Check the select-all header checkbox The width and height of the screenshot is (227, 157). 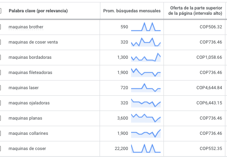point(0,11)
